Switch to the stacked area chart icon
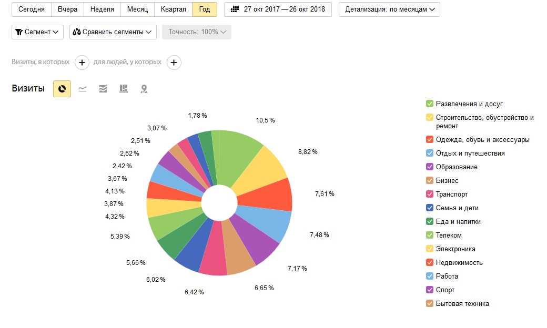This screenshot has height=328, width=547. pos(103,89)
